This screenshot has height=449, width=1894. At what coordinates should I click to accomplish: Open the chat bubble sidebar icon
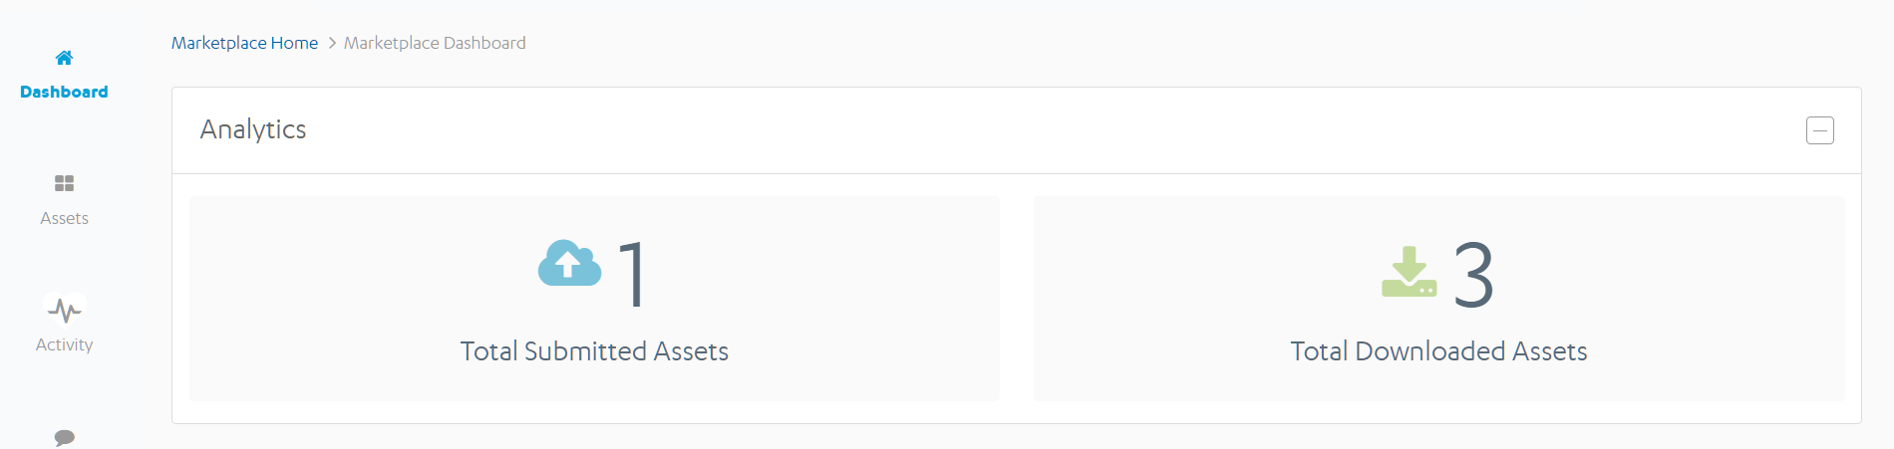click(x=65, y=437)
